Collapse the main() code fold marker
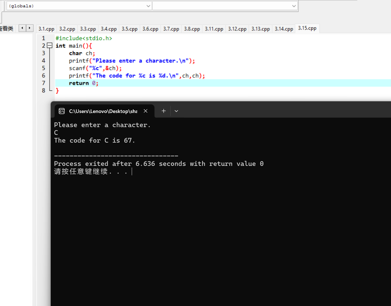Image resolution: width=391 pixels, height=306 pixels. click(x=50, y=45)
